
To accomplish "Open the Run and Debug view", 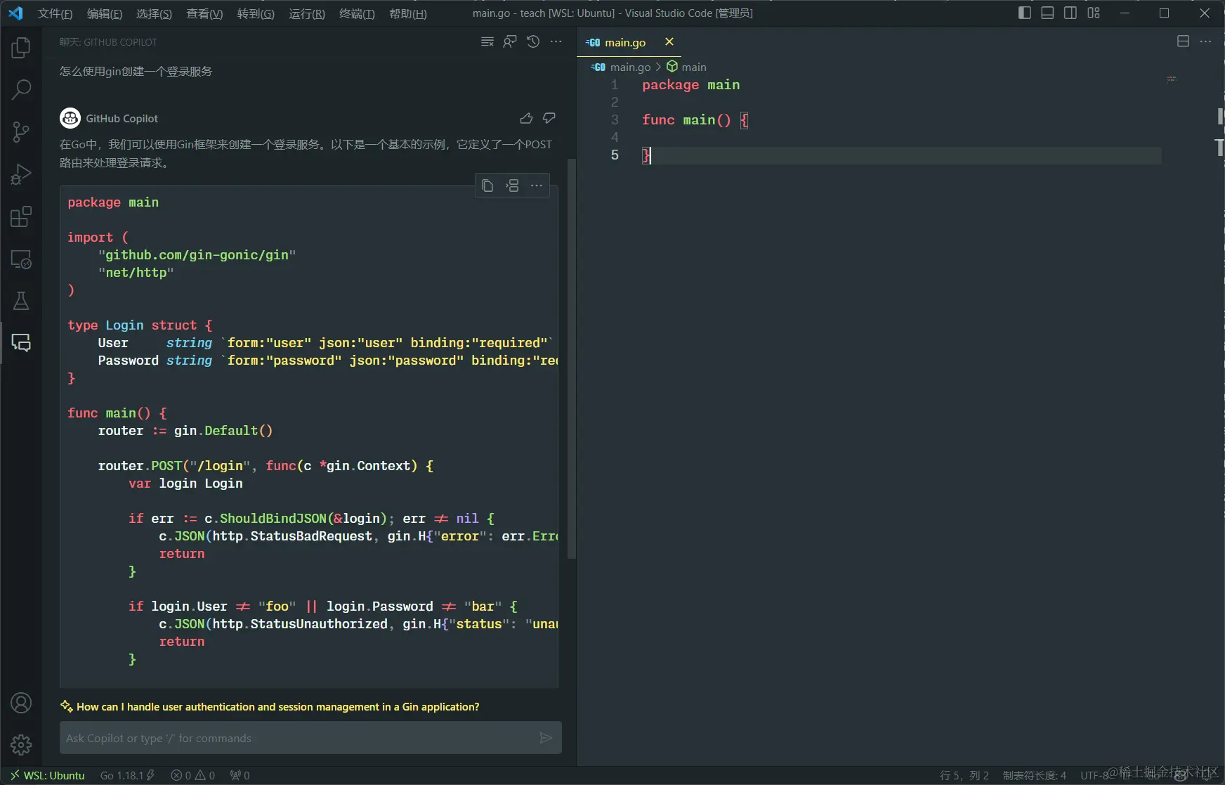I will 21,174.
